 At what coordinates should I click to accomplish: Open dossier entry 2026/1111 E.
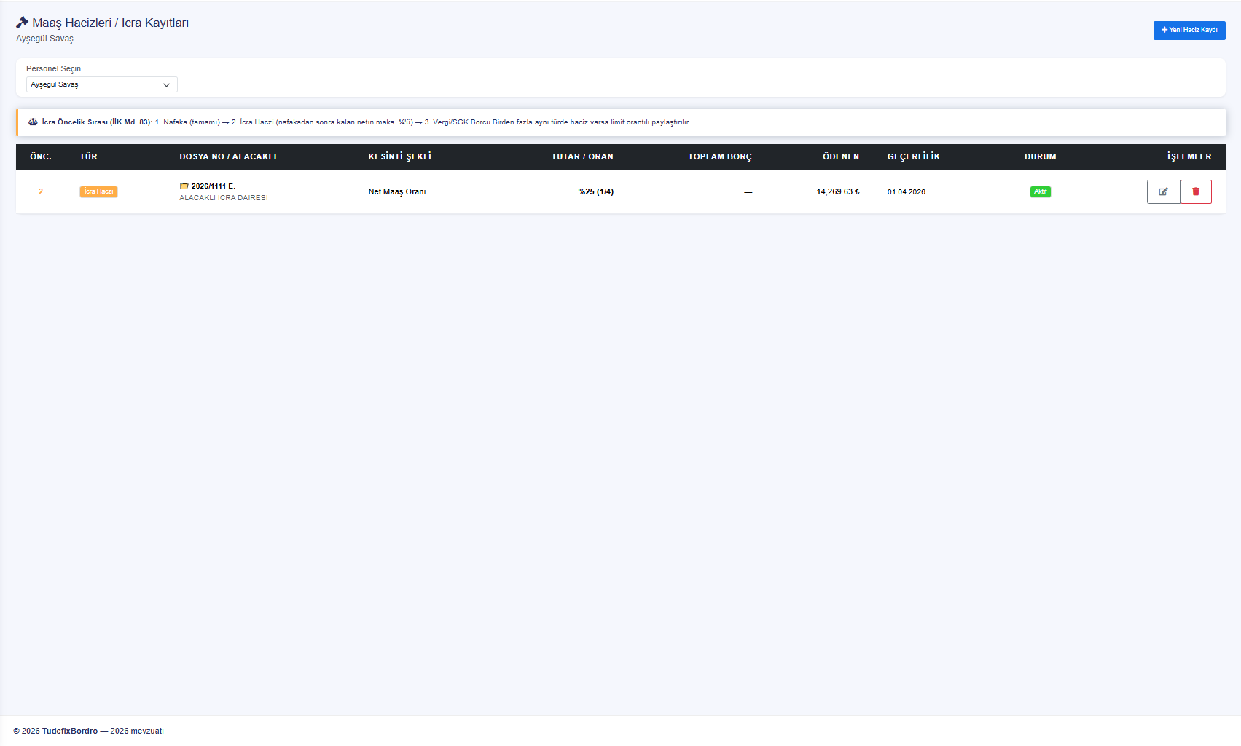pos(213,186)
